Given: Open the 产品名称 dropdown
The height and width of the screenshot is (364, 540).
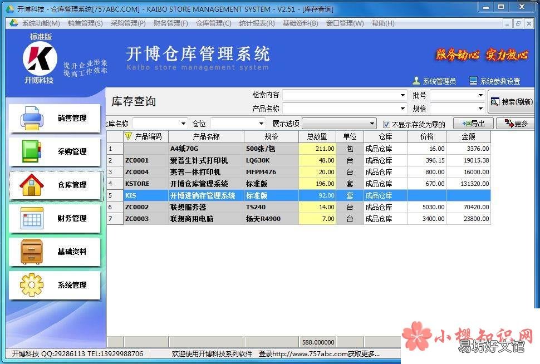Looking at the screenshot, I should click(402, 109).
